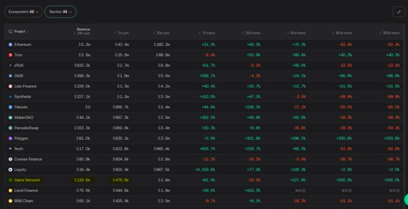This screenshot has width=408, height=209.
Task: Open the Synthetix project name
Action: [23, 96]
